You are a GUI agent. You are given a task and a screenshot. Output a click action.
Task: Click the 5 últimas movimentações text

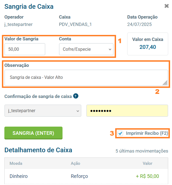142,151
